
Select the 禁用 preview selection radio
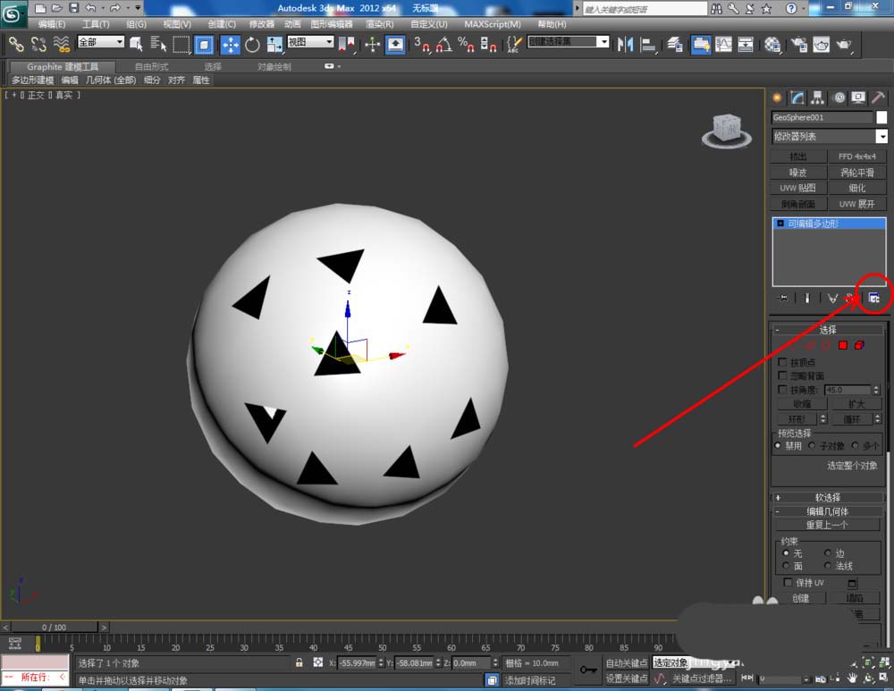click(778, 445)
